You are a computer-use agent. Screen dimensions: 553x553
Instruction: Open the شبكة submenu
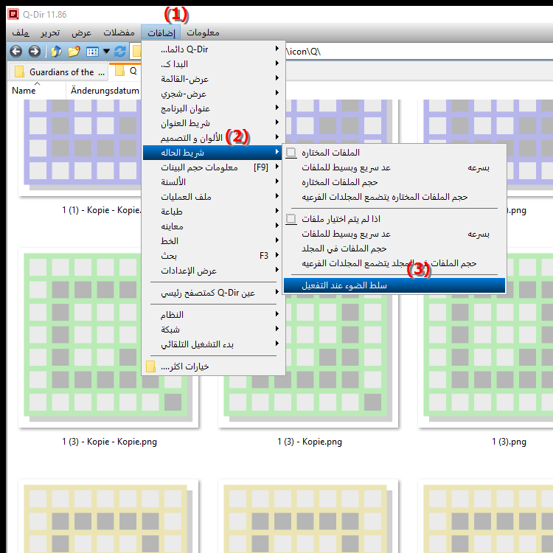(213, 330)
